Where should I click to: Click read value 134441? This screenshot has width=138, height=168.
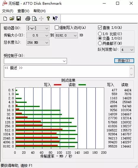(126, 146)
